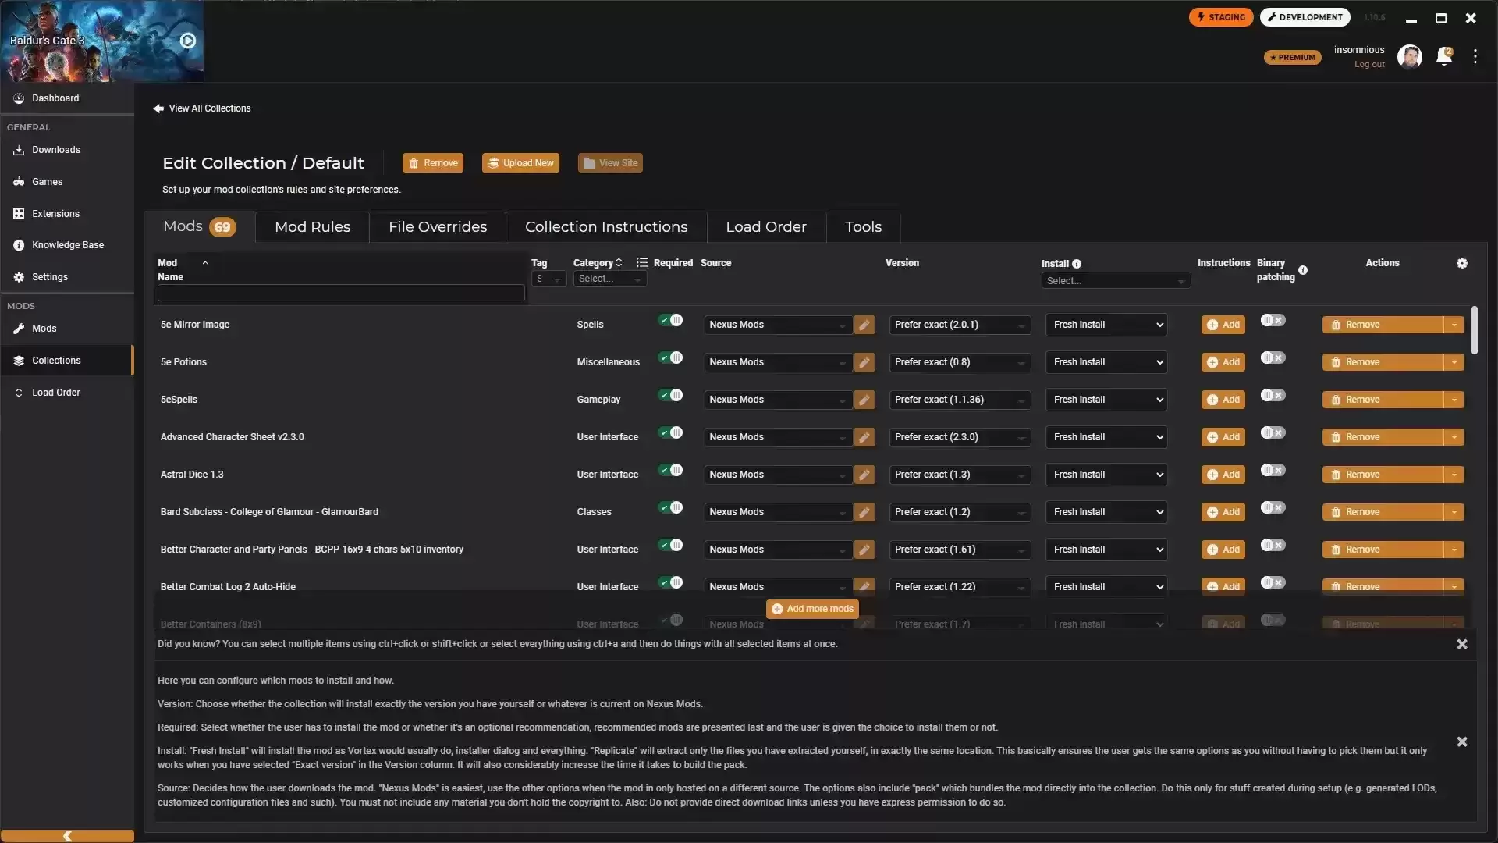Toggle the Required switch for 5e Potions
Screen dimensions: 1498x843
670,358
